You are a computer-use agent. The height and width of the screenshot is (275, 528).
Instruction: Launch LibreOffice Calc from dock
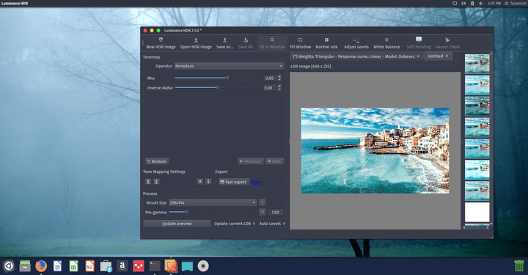pos(73,266)
